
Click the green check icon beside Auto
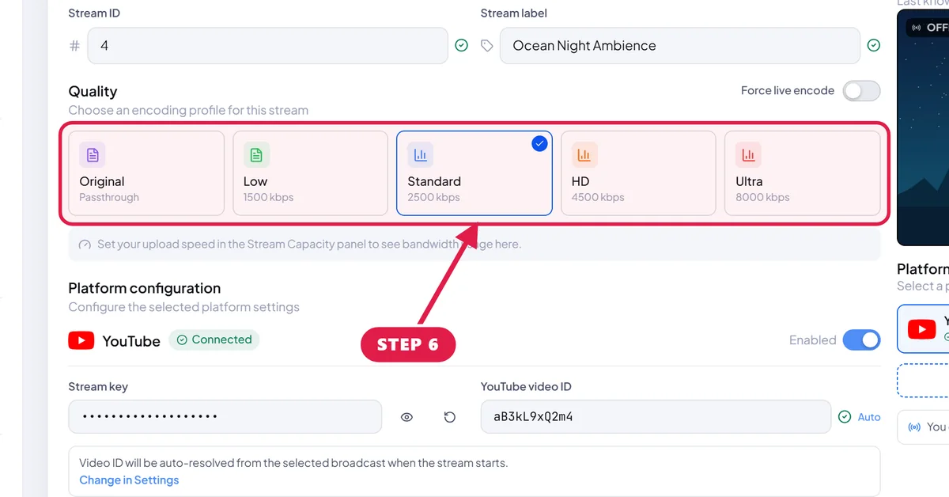click(845, 417)
